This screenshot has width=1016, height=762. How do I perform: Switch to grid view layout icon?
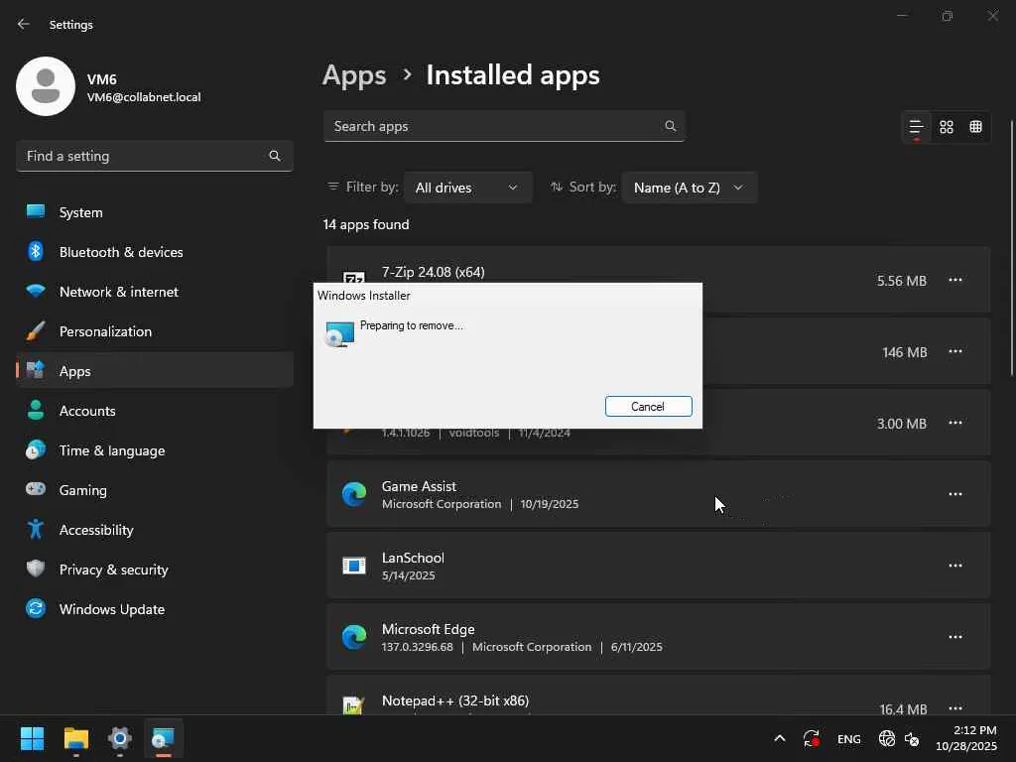click(x=947, y=127)
